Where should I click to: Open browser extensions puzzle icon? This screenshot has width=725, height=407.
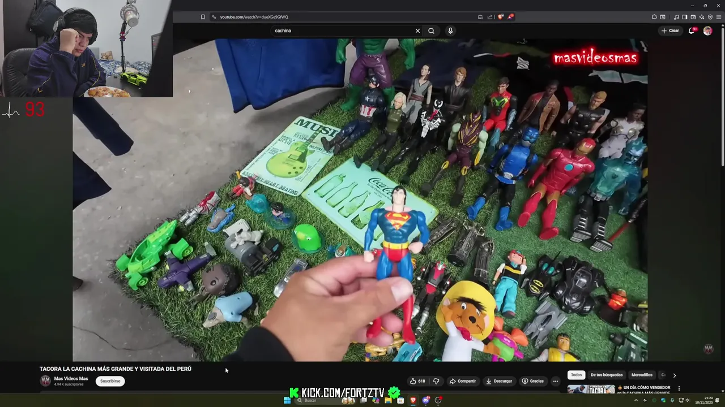coord(654,17)
